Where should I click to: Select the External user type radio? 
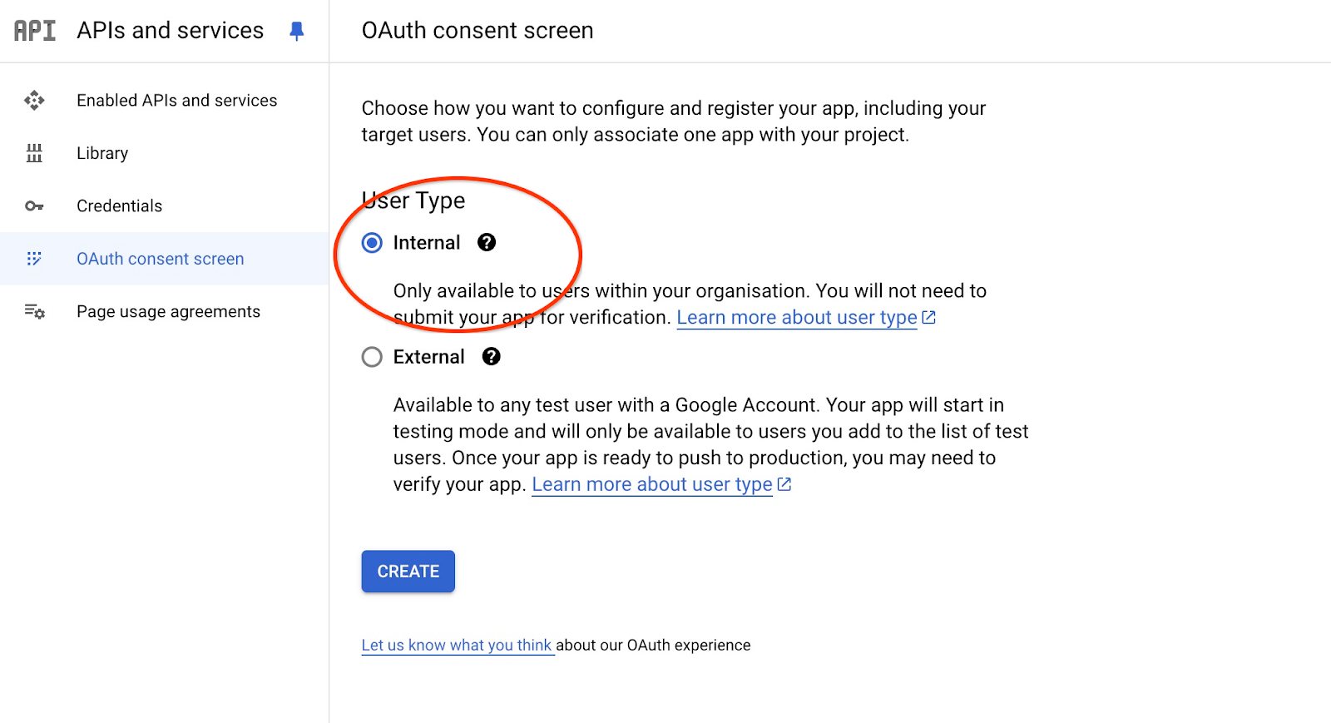pyautogui.click(x=372, y=357)
